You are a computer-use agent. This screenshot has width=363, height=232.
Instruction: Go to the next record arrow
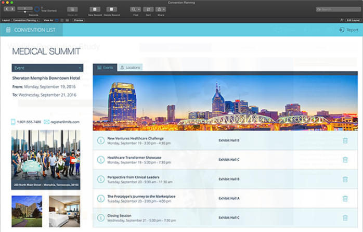pos(12,9)
